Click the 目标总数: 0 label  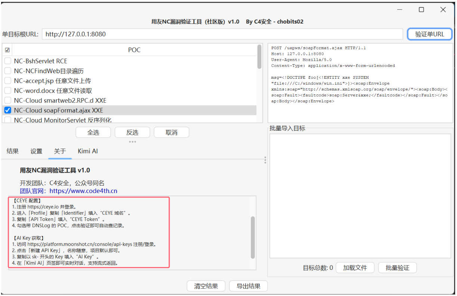click(x=318, y=268)
